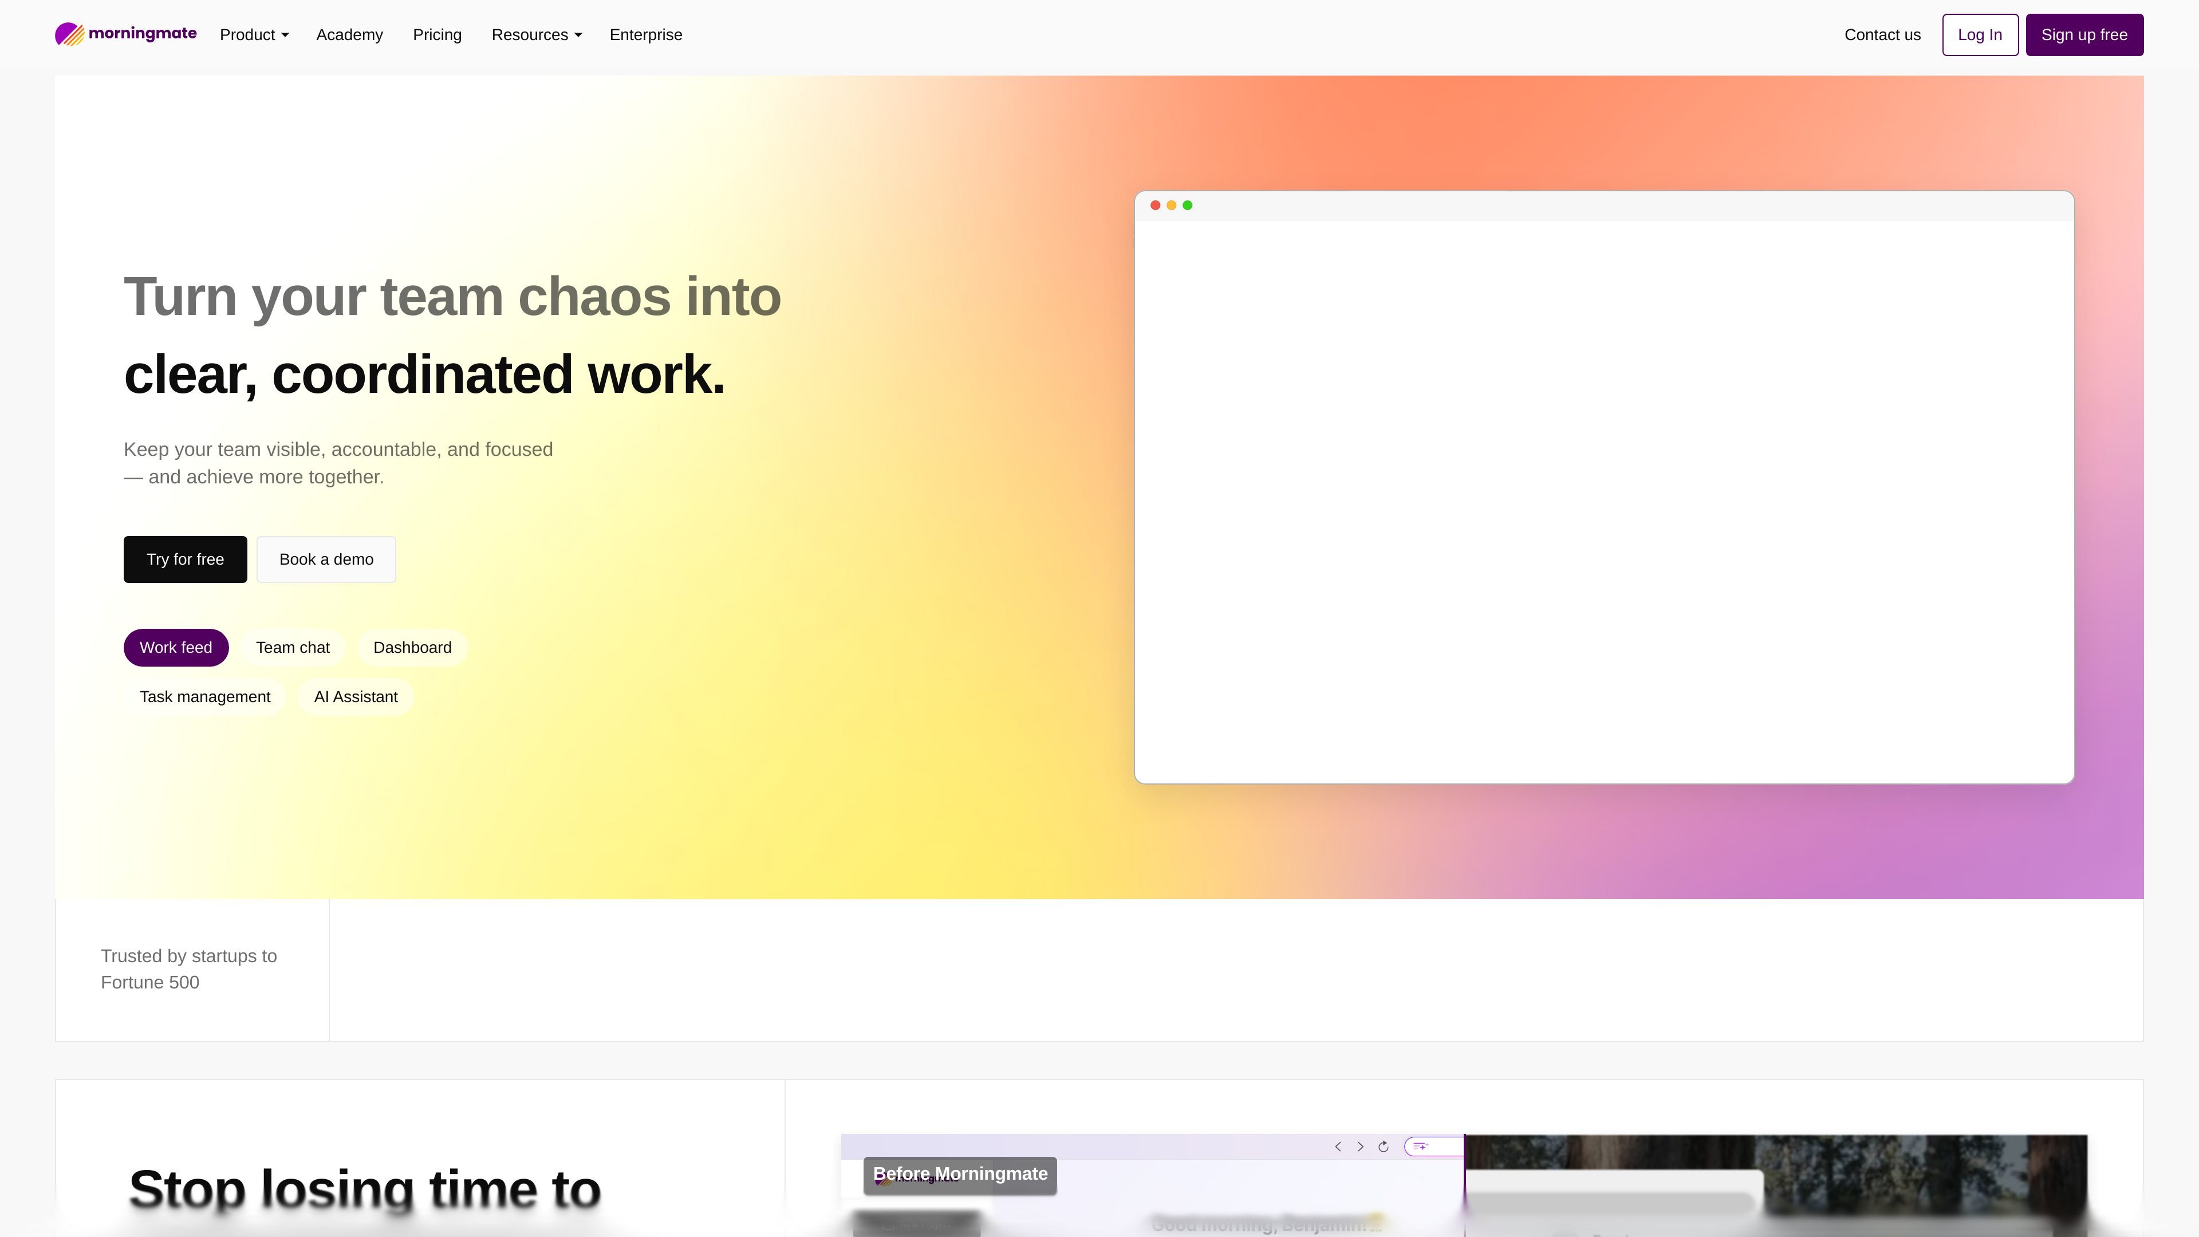This screenshot has height=1237, width=2199.
Task: Open the Pricing page
Action: coord(437,35)
